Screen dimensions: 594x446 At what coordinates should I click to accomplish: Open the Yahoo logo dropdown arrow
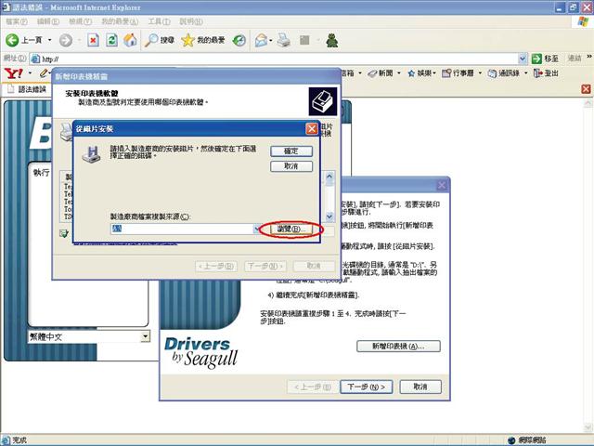click(x=30, y=72)
